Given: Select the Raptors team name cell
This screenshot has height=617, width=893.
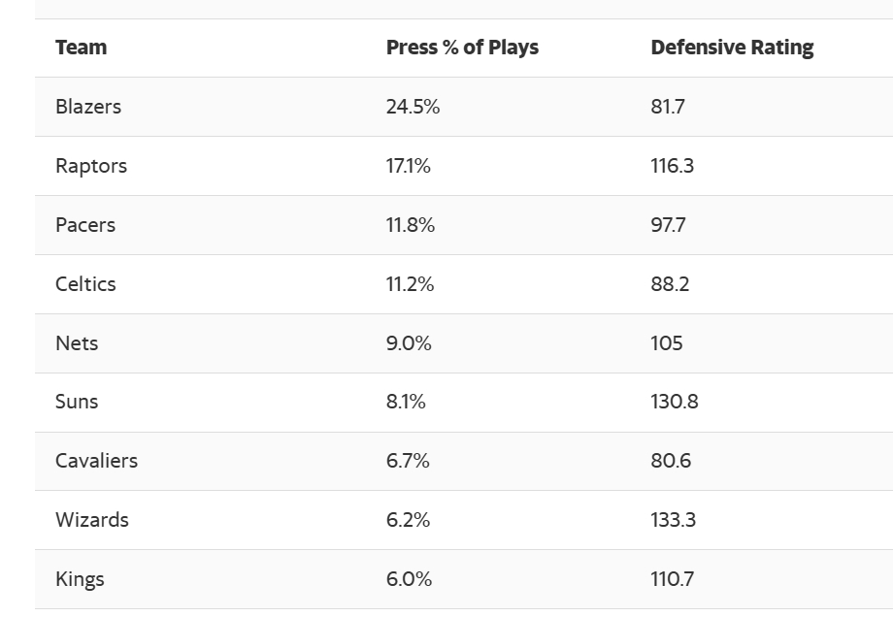Looking at the screenshot, I should tap(91, 166).
